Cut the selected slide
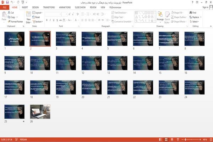 pyautogui.click(x=11, y=12)
